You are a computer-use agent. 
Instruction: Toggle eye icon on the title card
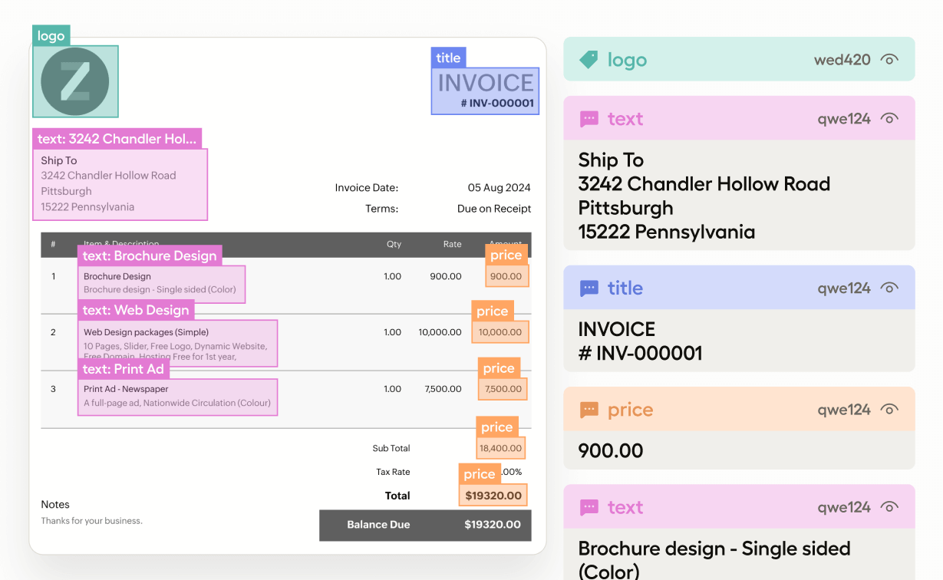click(889, 288)
